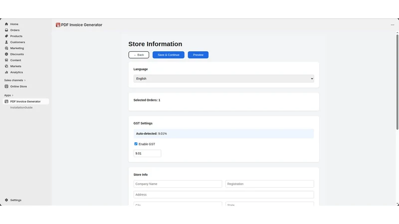399x224 pixels.
Task: Open Online Store sales channel
Action: (18, 86)
